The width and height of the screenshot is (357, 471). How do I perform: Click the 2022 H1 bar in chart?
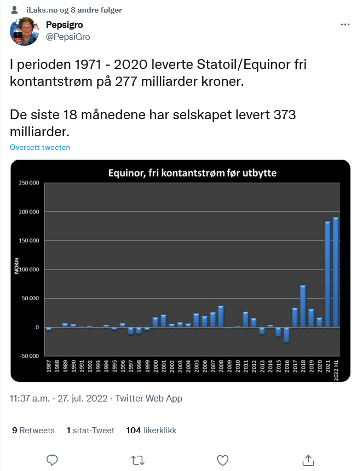pos(336,272)
